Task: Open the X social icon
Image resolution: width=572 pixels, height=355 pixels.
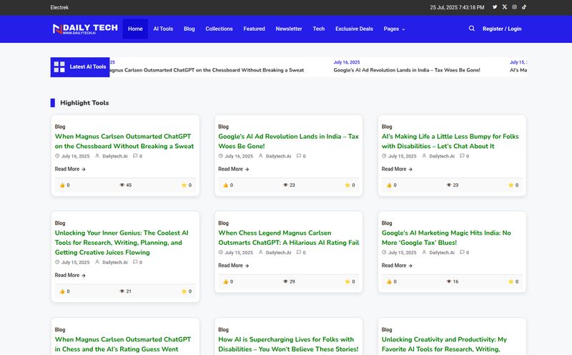Action: 505,7
